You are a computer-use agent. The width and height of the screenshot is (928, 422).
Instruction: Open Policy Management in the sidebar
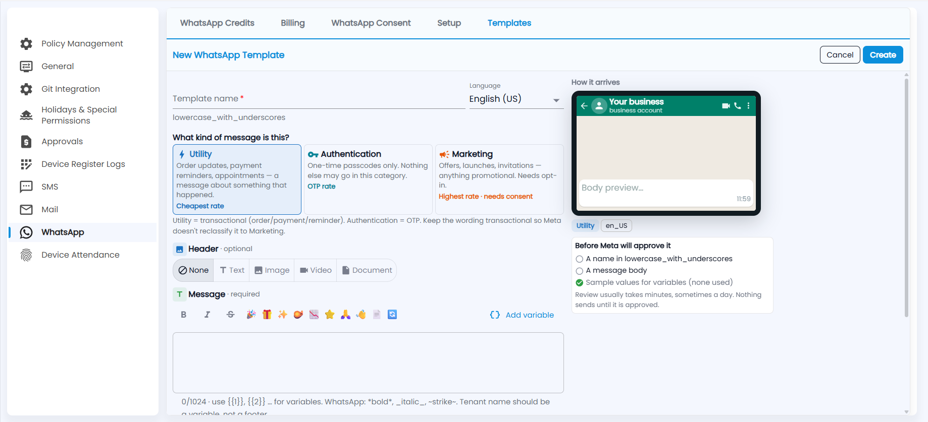[x=82, y=44]
